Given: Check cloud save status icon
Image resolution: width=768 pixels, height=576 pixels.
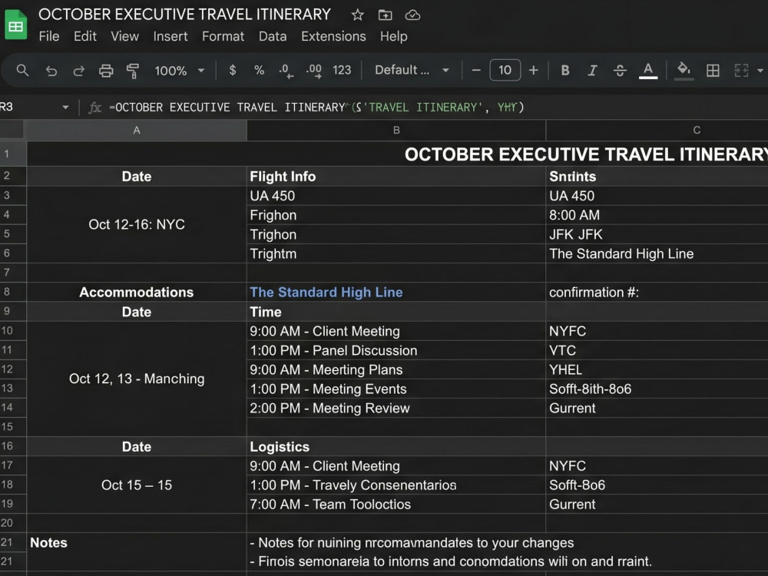Looking at the screenshot, I should (412, 15).
